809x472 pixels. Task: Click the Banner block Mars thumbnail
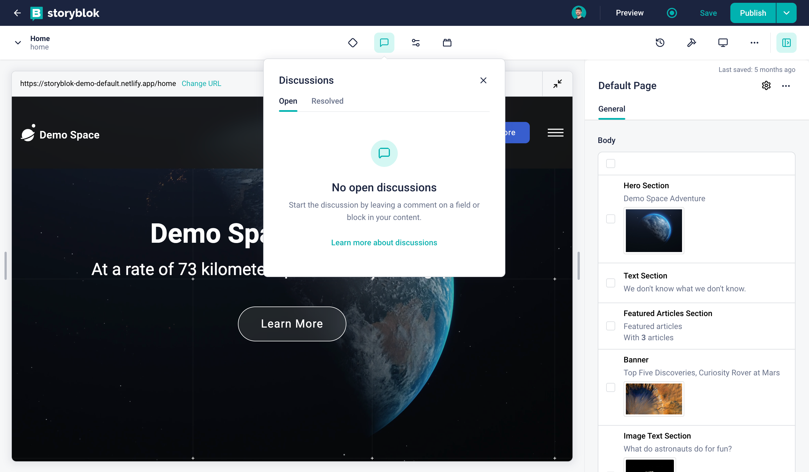pyautogui.click(x=653, y=398)
